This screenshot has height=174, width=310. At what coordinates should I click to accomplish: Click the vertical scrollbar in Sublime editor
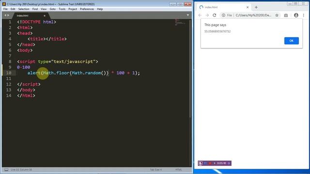[x=190, y=69]
